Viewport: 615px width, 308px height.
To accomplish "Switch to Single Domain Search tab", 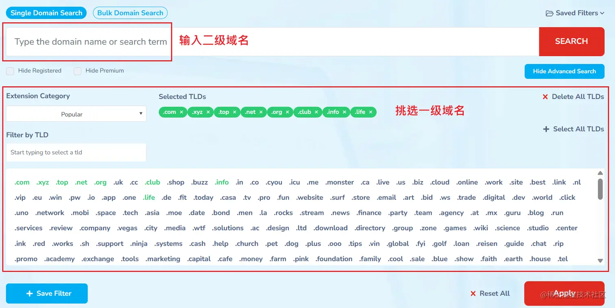I will [x=46, y=13].
